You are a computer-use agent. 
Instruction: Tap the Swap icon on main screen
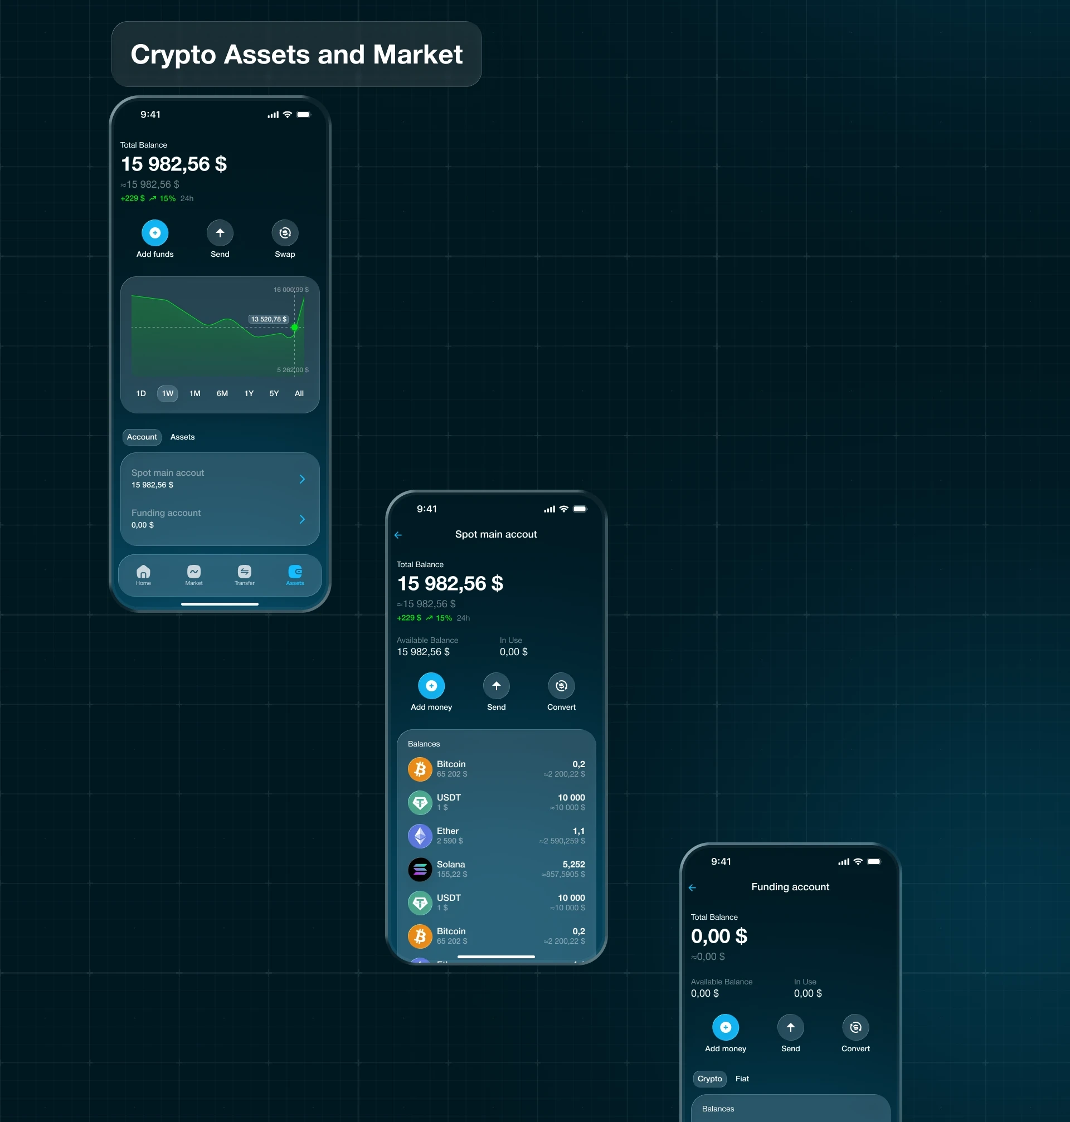click(285, 233)
